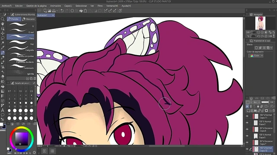277x155 pixels.
Task: Open the Edición menu
Action: 19,6
